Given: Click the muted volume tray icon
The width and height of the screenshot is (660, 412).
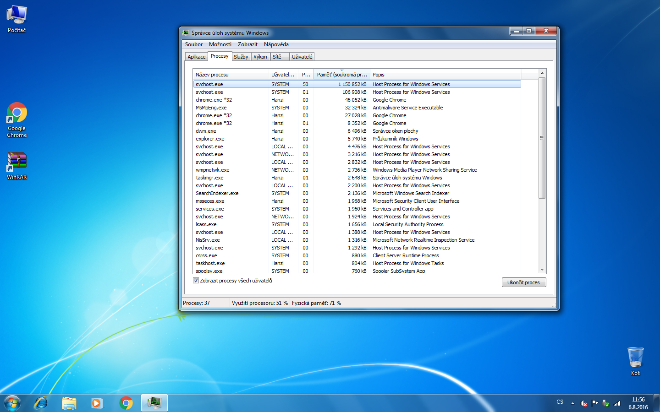Looking at the screenshot, I should point(583,403).
